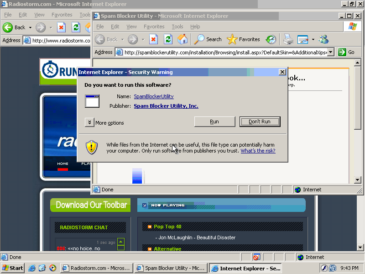Click the Go button in Spam Blocker window
The image size is (365, 274).
click(346, 52)
